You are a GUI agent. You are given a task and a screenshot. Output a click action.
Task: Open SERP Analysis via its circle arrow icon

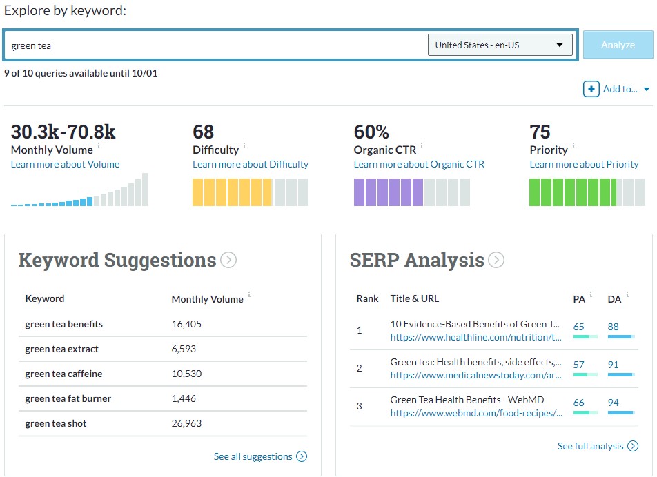pyautogui.click(x=496, y=260)
